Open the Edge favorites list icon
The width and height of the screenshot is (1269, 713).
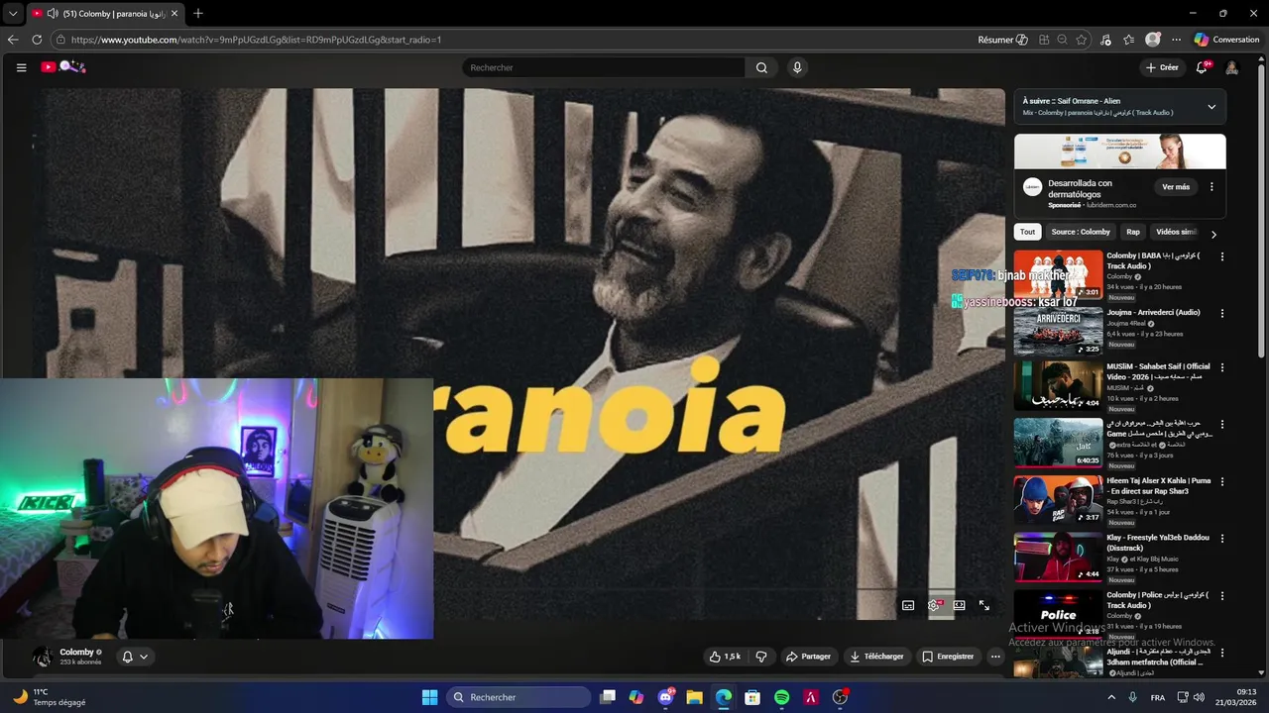[1129, 40]
